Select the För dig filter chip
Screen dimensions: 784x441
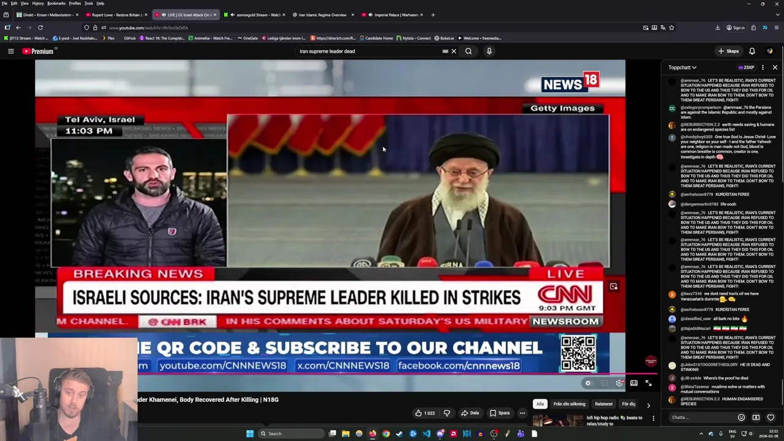click(628, 404)
